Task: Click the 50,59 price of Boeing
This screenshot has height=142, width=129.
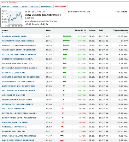Action: pyautogui.click(x=49, y=45)
